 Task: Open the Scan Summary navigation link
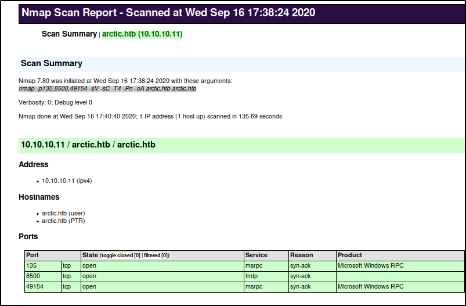pyautogui.click(x=69, y=34)
